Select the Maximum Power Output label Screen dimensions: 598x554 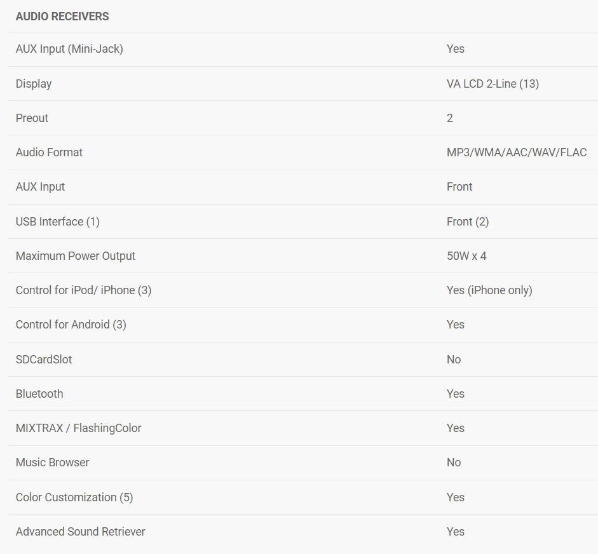pos(76,256)
